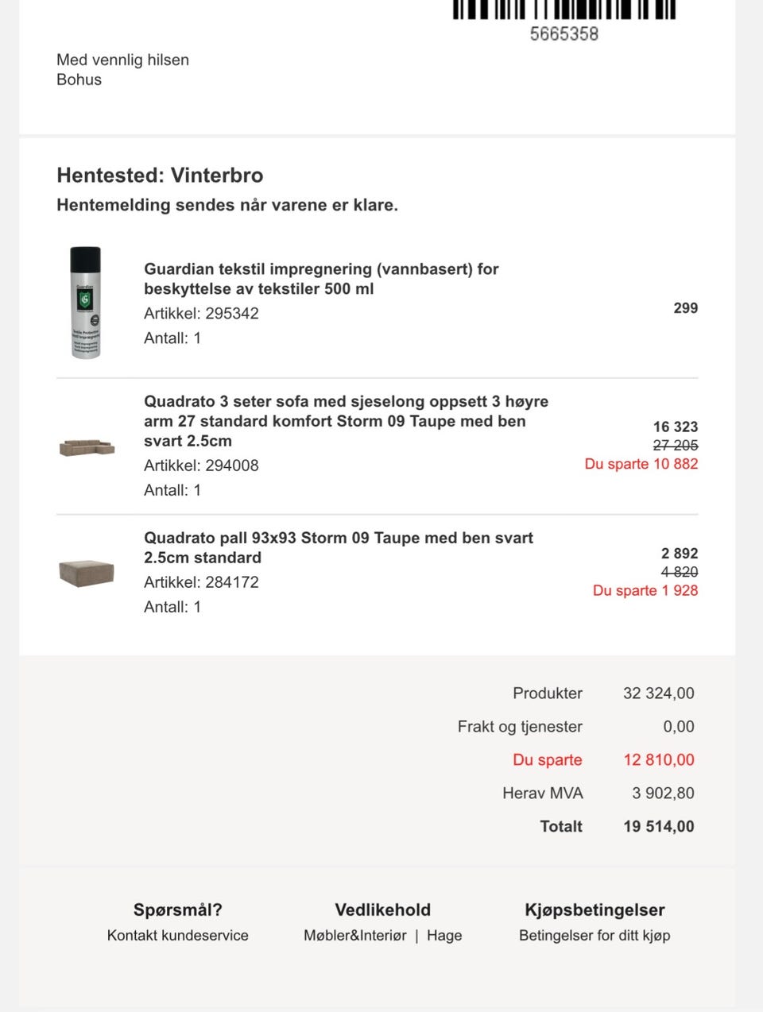
Task: Click the barcode at the top
Action: pyautogui.click(x=564, y=10)
